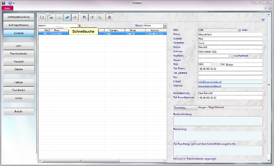Click the delete contact icon with red X
This screenshot has height=166, width=274.
(x=75, y=17)
